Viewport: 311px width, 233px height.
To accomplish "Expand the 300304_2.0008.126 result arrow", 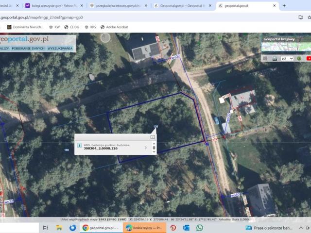I will tap(146, 147).
